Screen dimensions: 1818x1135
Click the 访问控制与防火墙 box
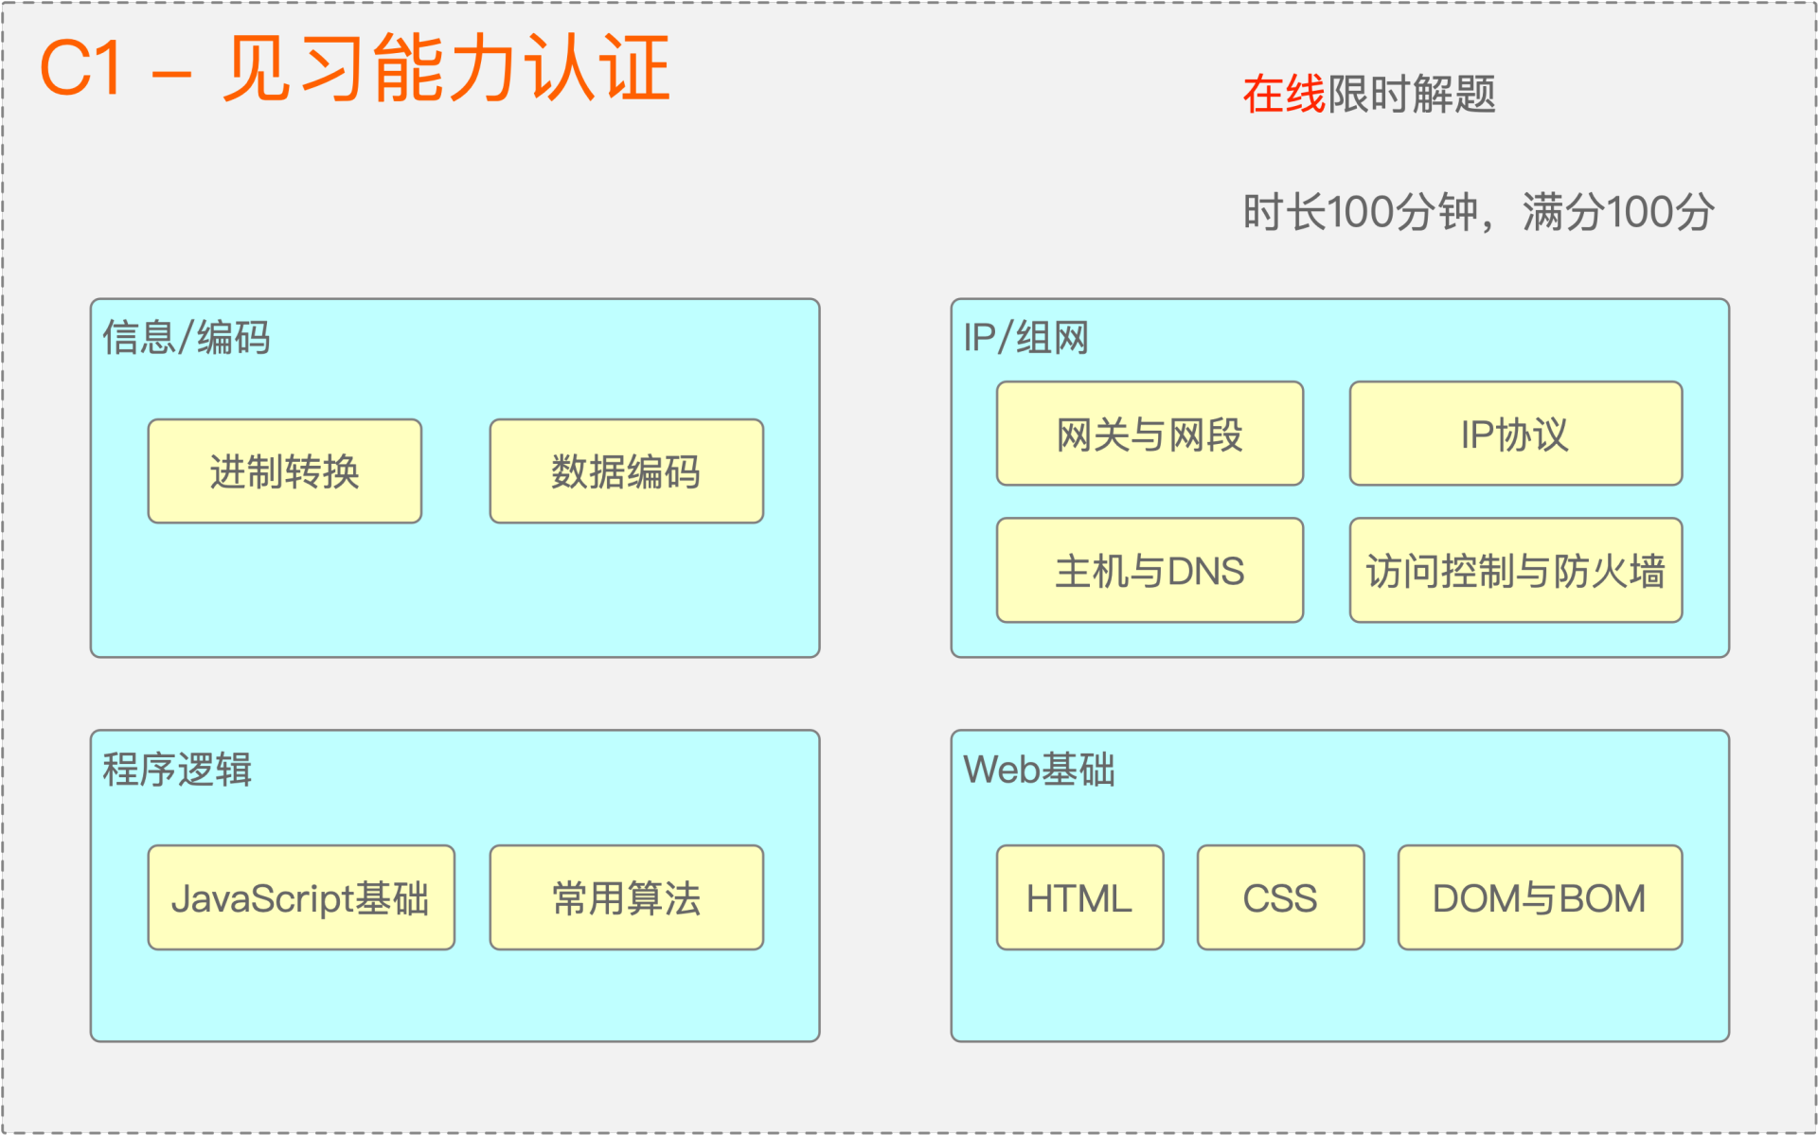(x=1515, y=571)
